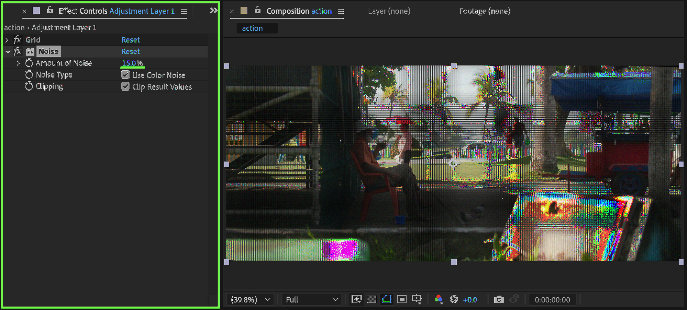Switch to Footage (none) tab
Image resolution: width=687 pixels, height=310 pixels.
tap(485, 11)
